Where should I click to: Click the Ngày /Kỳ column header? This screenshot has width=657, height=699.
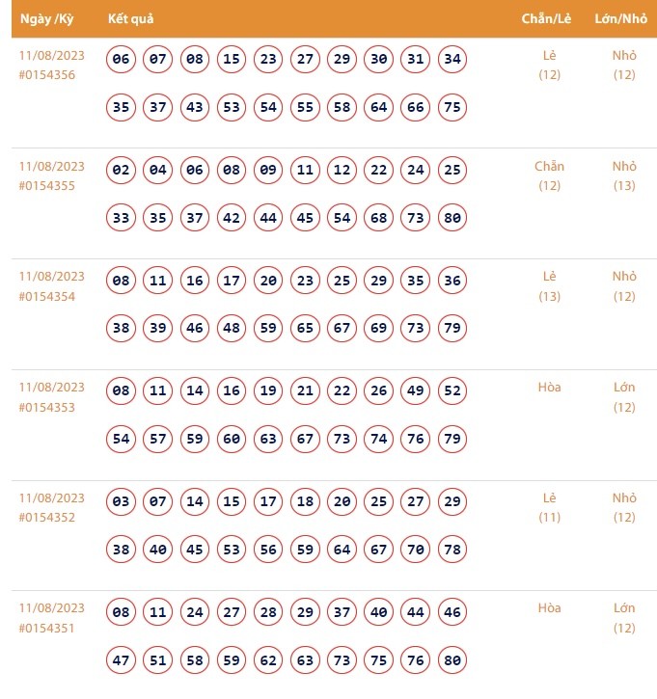pos(47,18)
